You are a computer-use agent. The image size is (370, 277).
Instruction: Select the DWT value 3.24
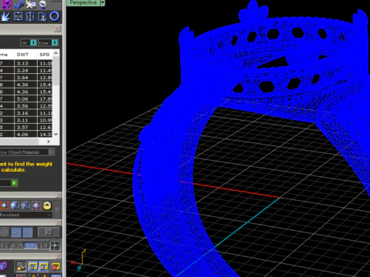pos(22,70)
